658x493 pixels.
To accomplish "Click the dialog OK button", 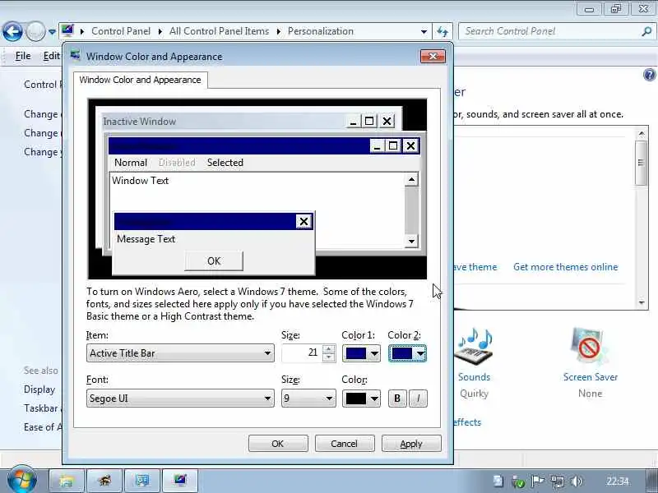I will [278, 444].
